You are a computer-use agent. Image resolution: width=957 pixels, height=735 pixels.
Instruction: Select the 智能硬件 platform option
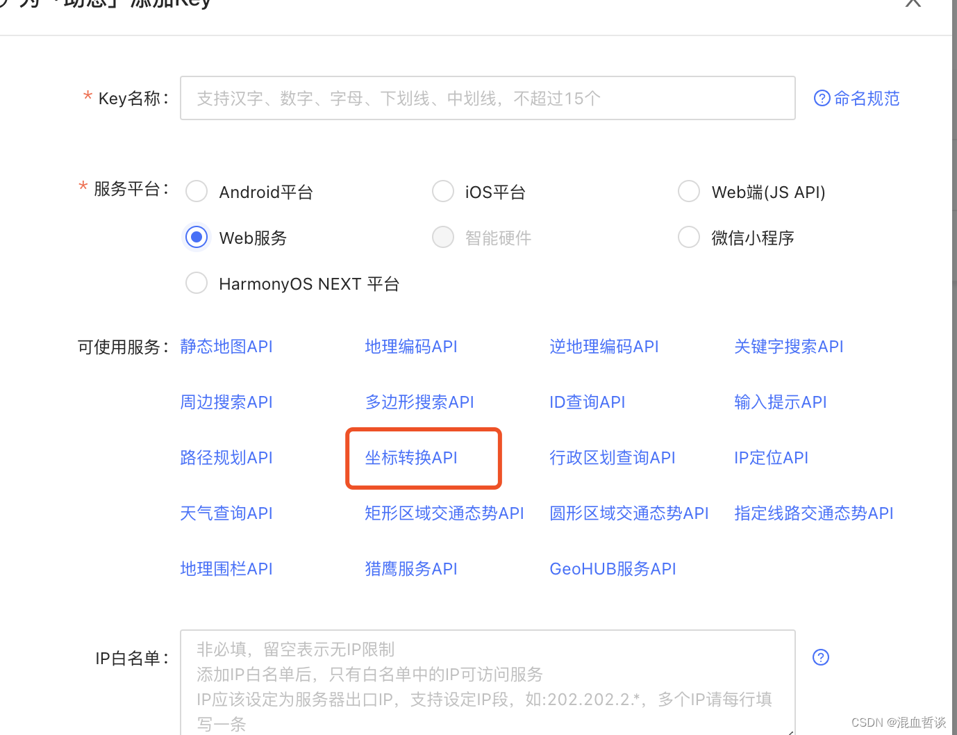(x=442, y=237)
